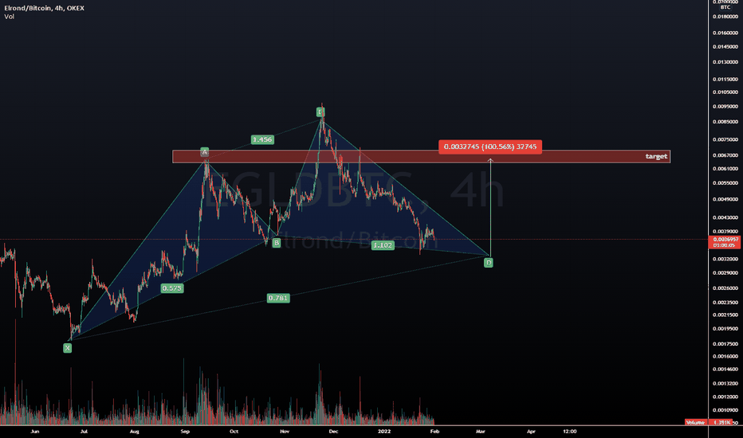Click the Elrond/Bitcoin, 4h, OKEX symbol title

(44, 8)
